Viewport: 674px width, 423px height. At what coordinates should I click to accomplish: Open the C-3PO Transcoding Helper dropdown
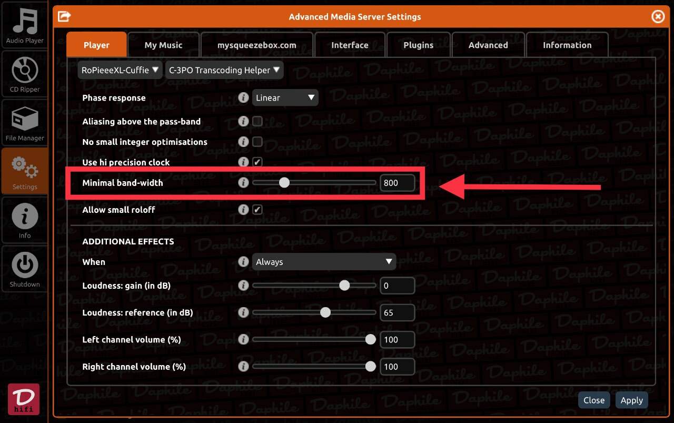(224, 70)
